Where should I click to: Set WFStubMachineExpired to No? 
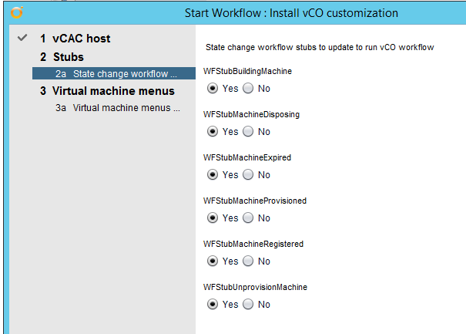coord(248,174)
